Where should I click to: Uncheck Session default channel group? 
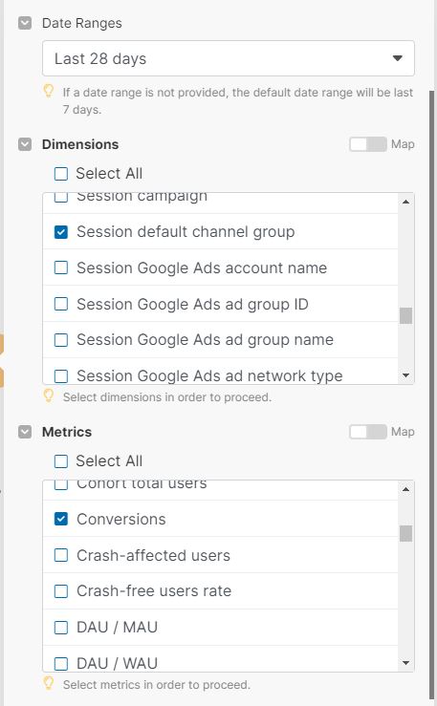click(x=61, y=232)
